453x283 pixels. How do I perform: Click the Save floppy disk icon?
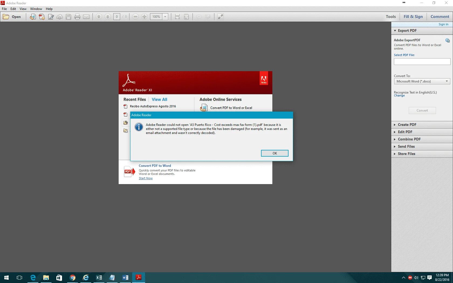point(68,17)
